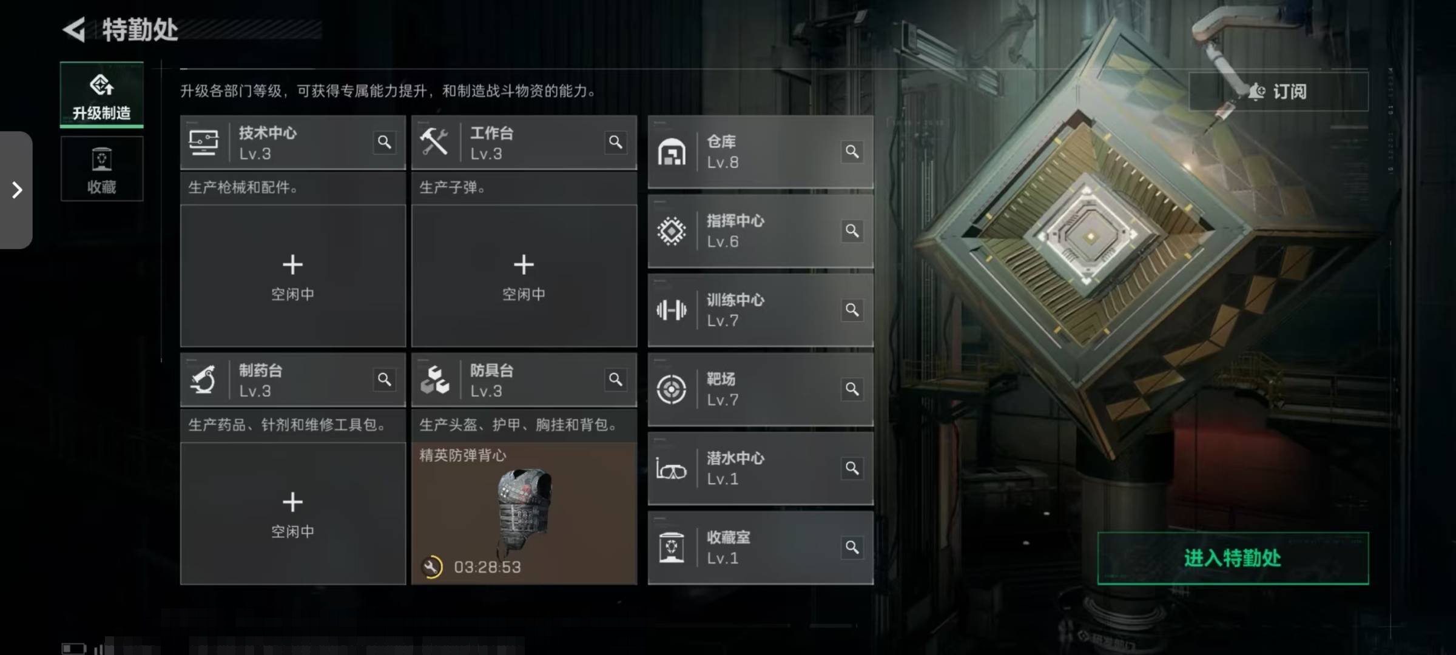Go back using the arrow beside 特勤处
Screen dimensions: 1456x655
tap(75, 30)
